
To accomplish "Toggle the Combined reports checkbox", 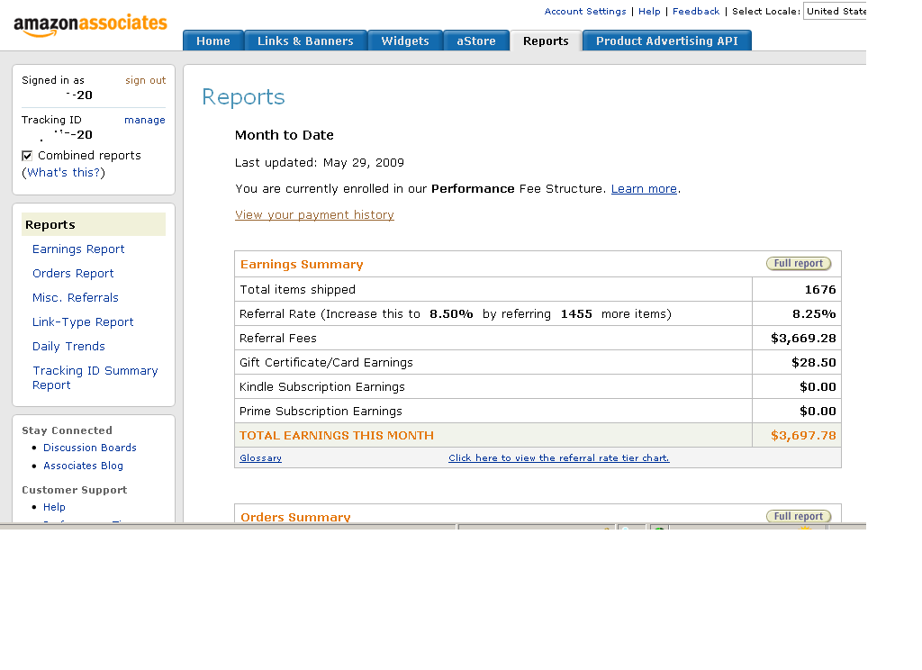I will 27,156.
